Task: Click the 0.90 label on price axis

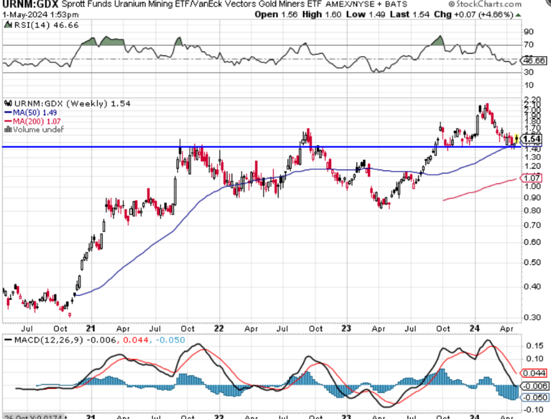Action: [x=533, y=197]
